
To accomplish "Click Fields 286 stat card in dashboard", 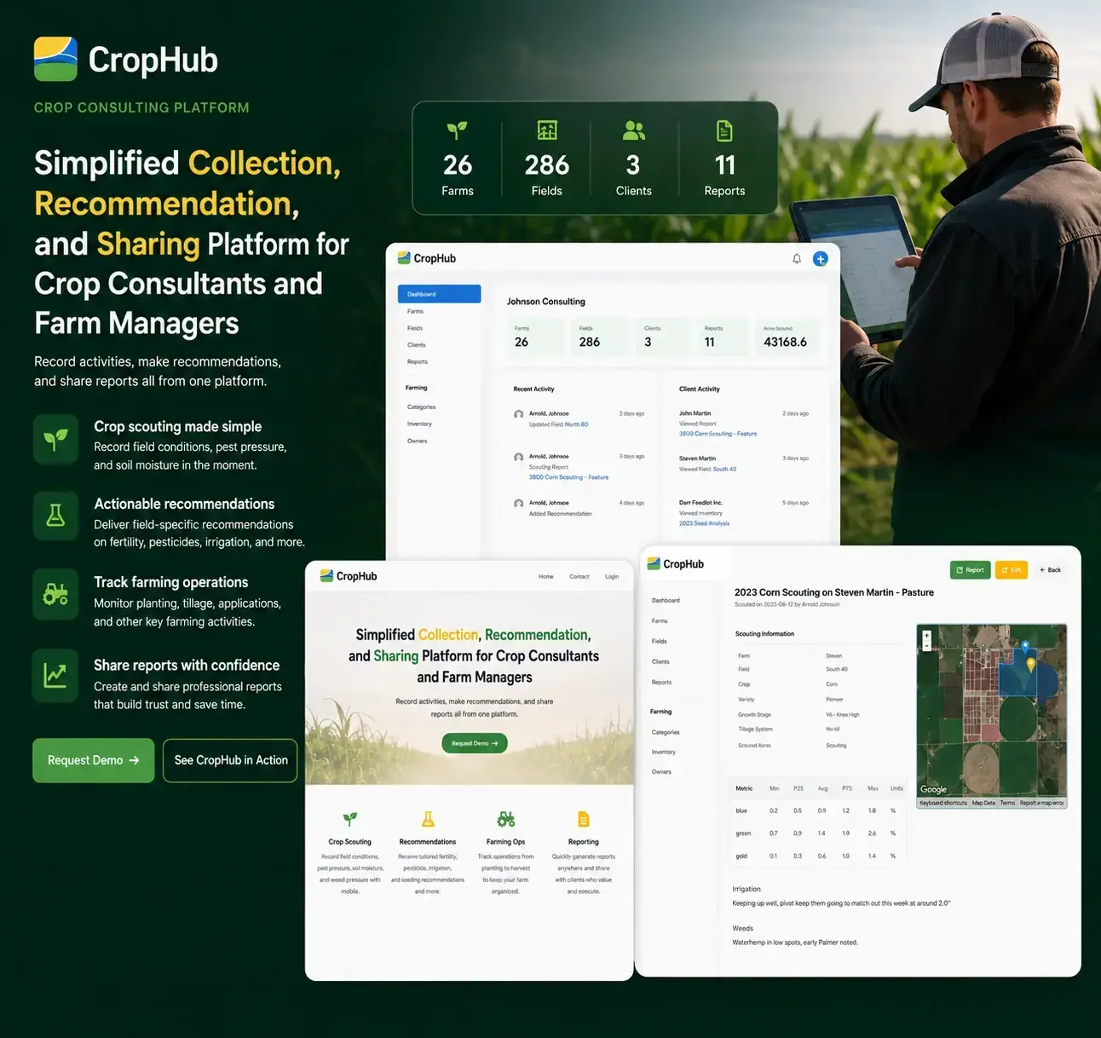I will (x=601, y=337).
